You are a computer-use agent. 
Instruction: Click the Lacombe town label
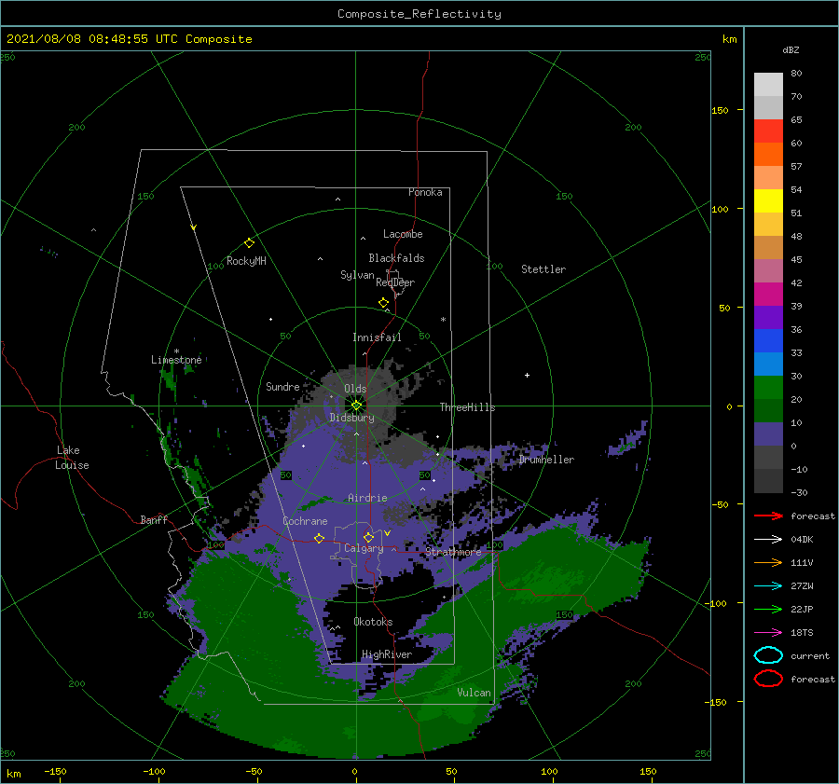tap(403, 234)
